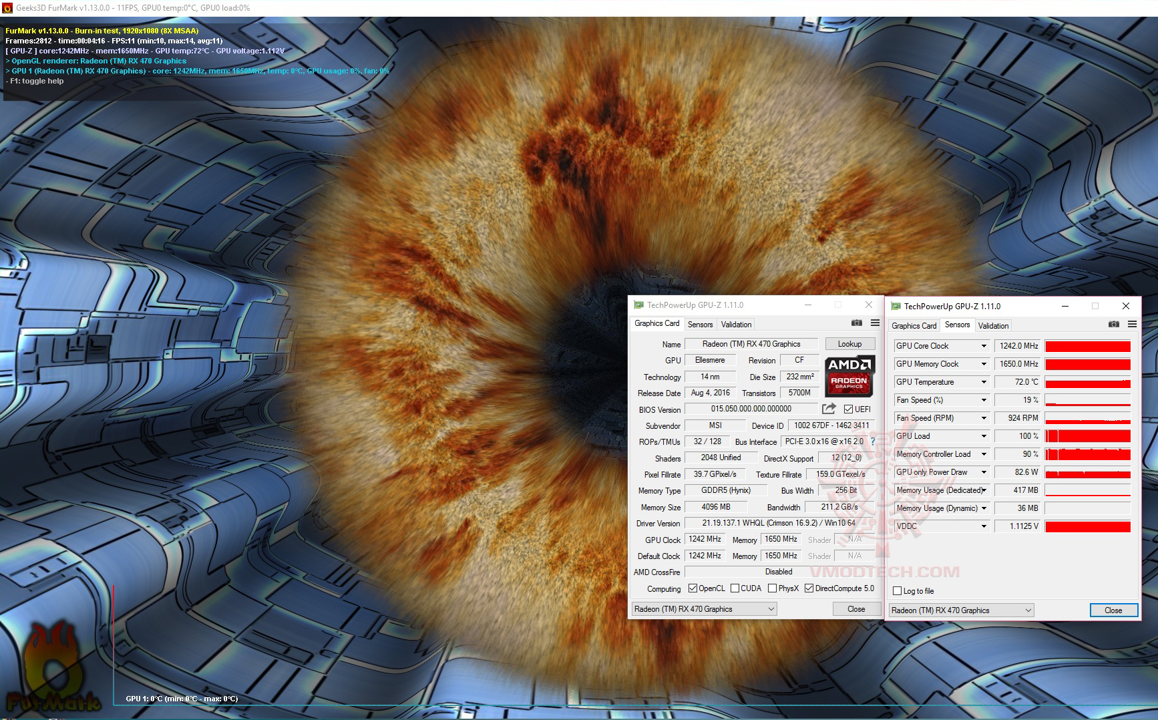
Task: Click the GPU-Z icon in the Sensors window title bar
Action: [x=896, y=307]
